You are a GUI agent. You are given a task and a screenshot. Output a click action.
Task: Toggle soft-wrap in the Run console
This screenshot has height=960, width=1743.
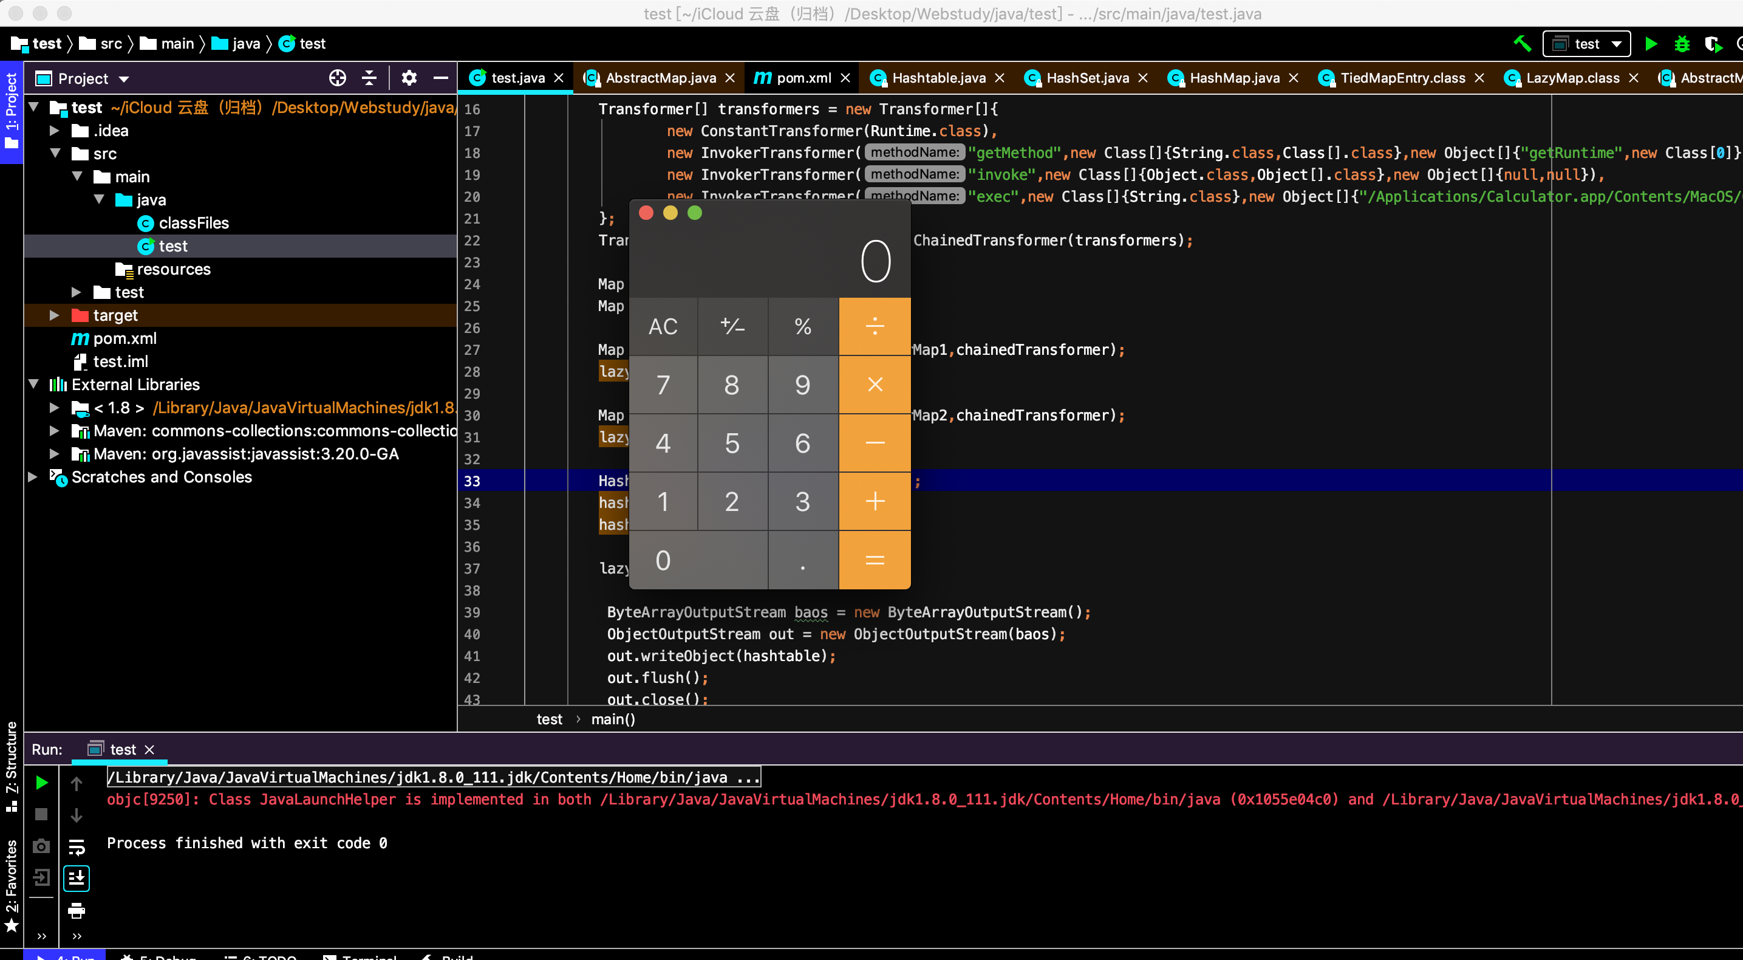tap(77, 847)
